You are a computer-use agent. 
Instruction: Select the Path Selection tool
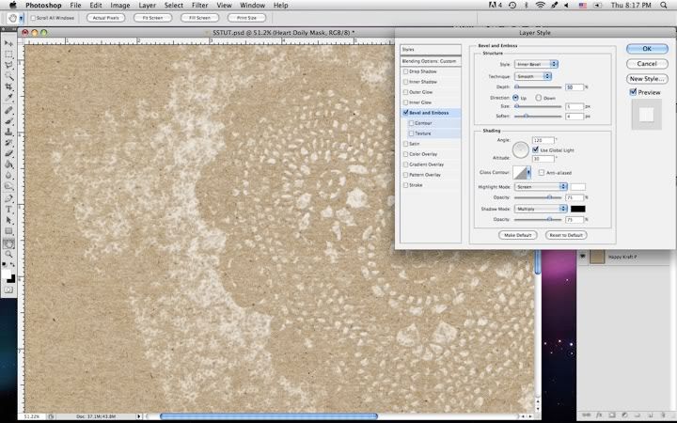pyautogui.click(x=8, y=221)
